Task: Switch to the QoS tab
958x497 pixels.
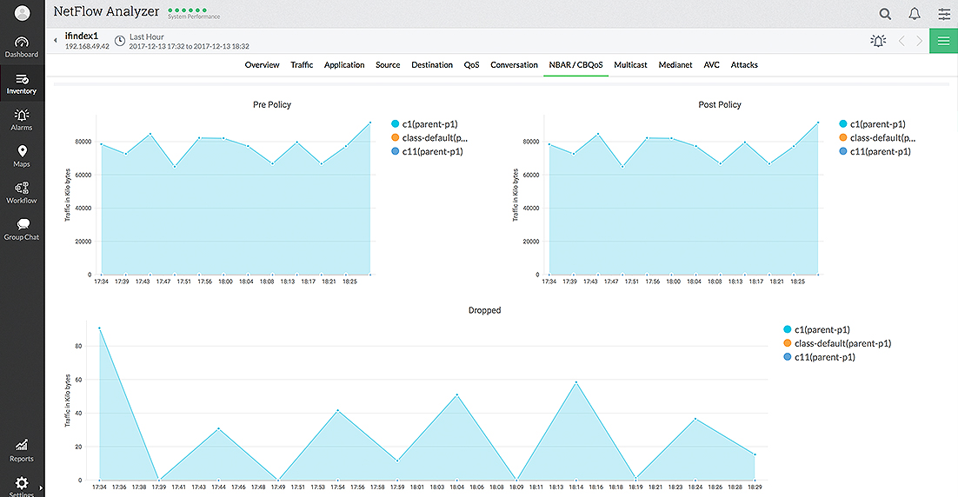Action: (x=472, y=64)
